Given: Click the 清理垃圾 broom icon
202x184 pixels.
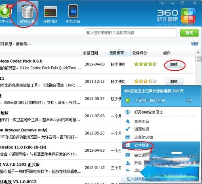Looking at the screenshot, I should pos(128,129).
